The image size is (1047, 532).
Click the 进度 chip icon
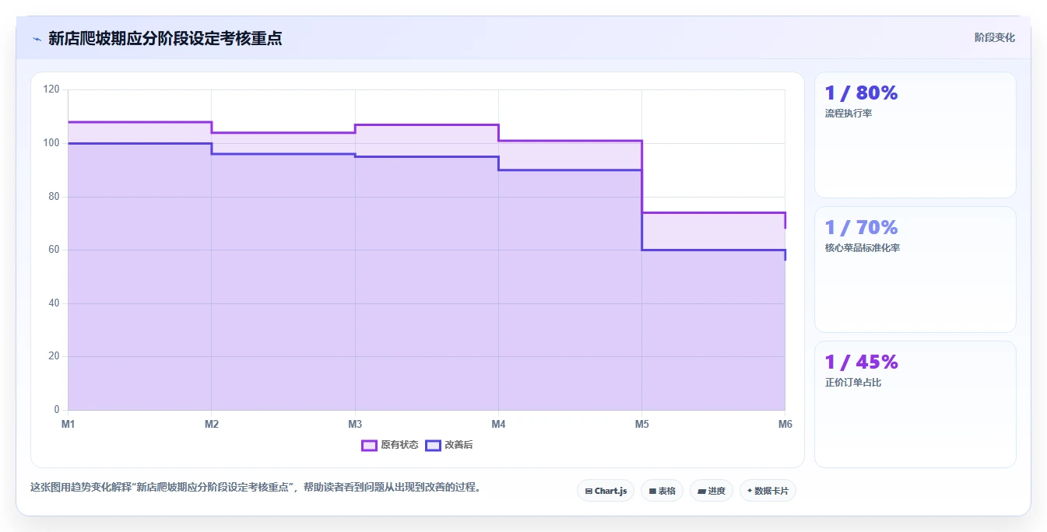coord(701,491)
